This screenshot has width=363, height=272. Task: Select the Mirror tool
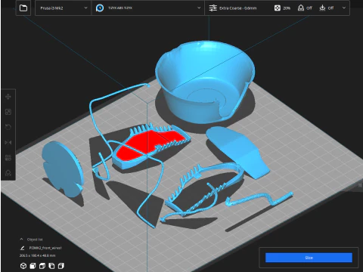8,143
